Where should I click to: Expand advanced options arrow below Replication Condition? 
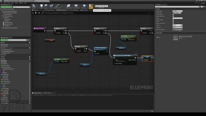tap(180, 31)
